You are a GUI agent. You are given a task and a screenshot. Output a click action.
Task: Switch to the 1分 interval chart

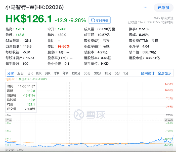pos(126,73)
